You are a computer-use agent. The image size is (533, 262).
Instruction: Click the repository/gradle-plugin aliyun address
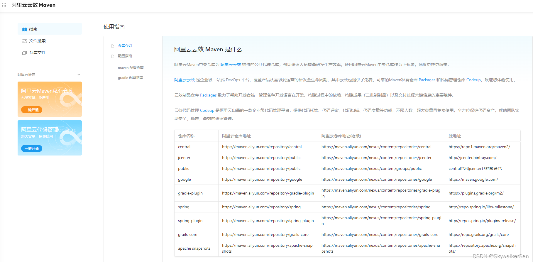tap(268, 193)
